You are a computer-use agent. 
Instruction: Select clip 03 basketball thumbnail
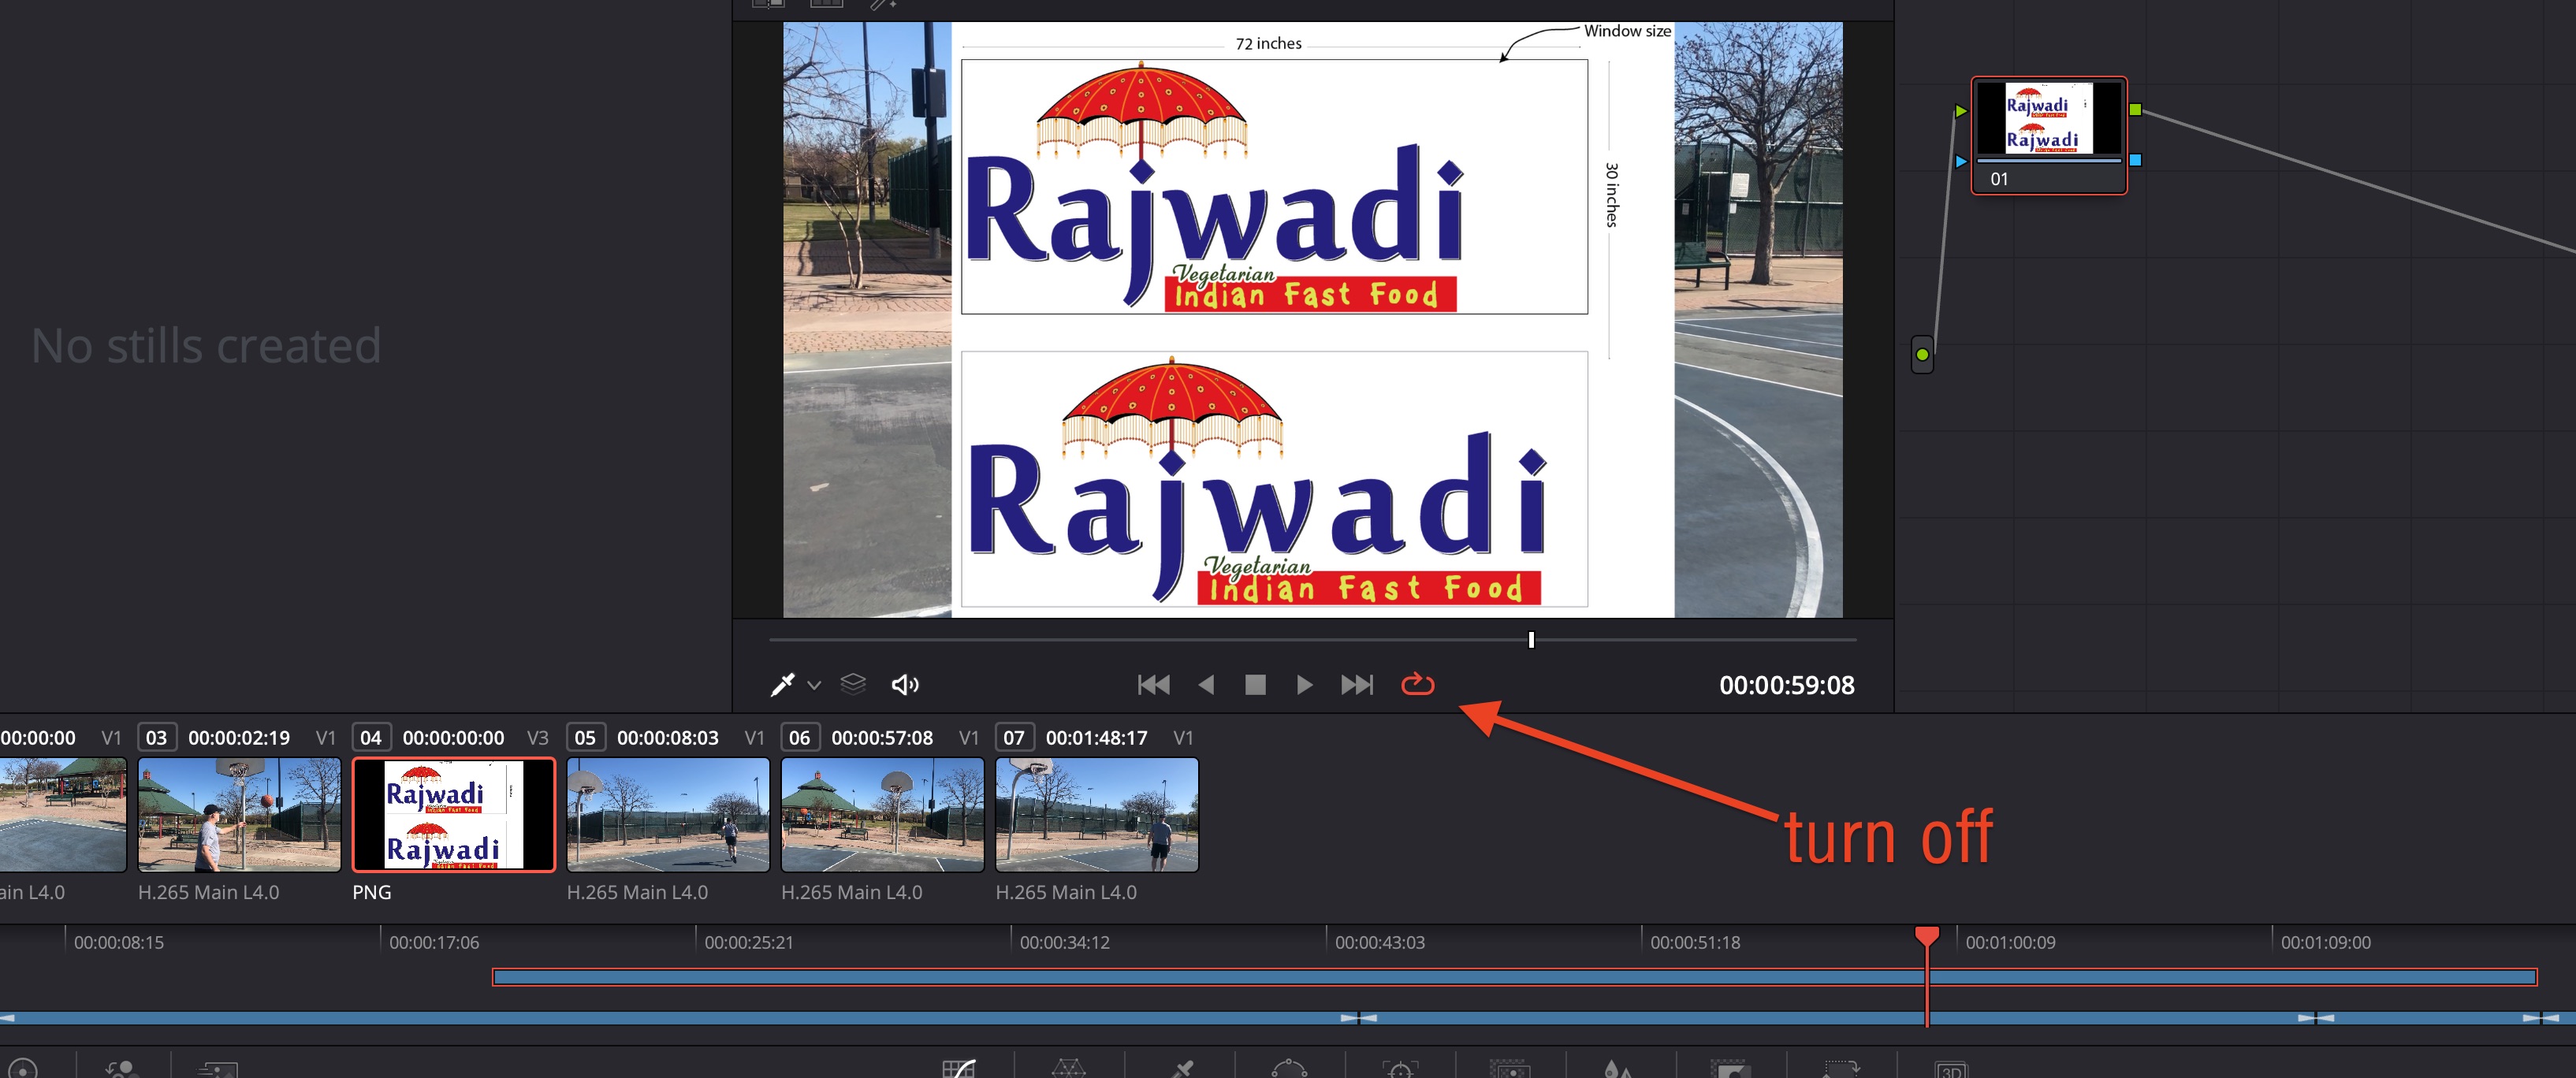pyautogui.click(x=239, y=814)
